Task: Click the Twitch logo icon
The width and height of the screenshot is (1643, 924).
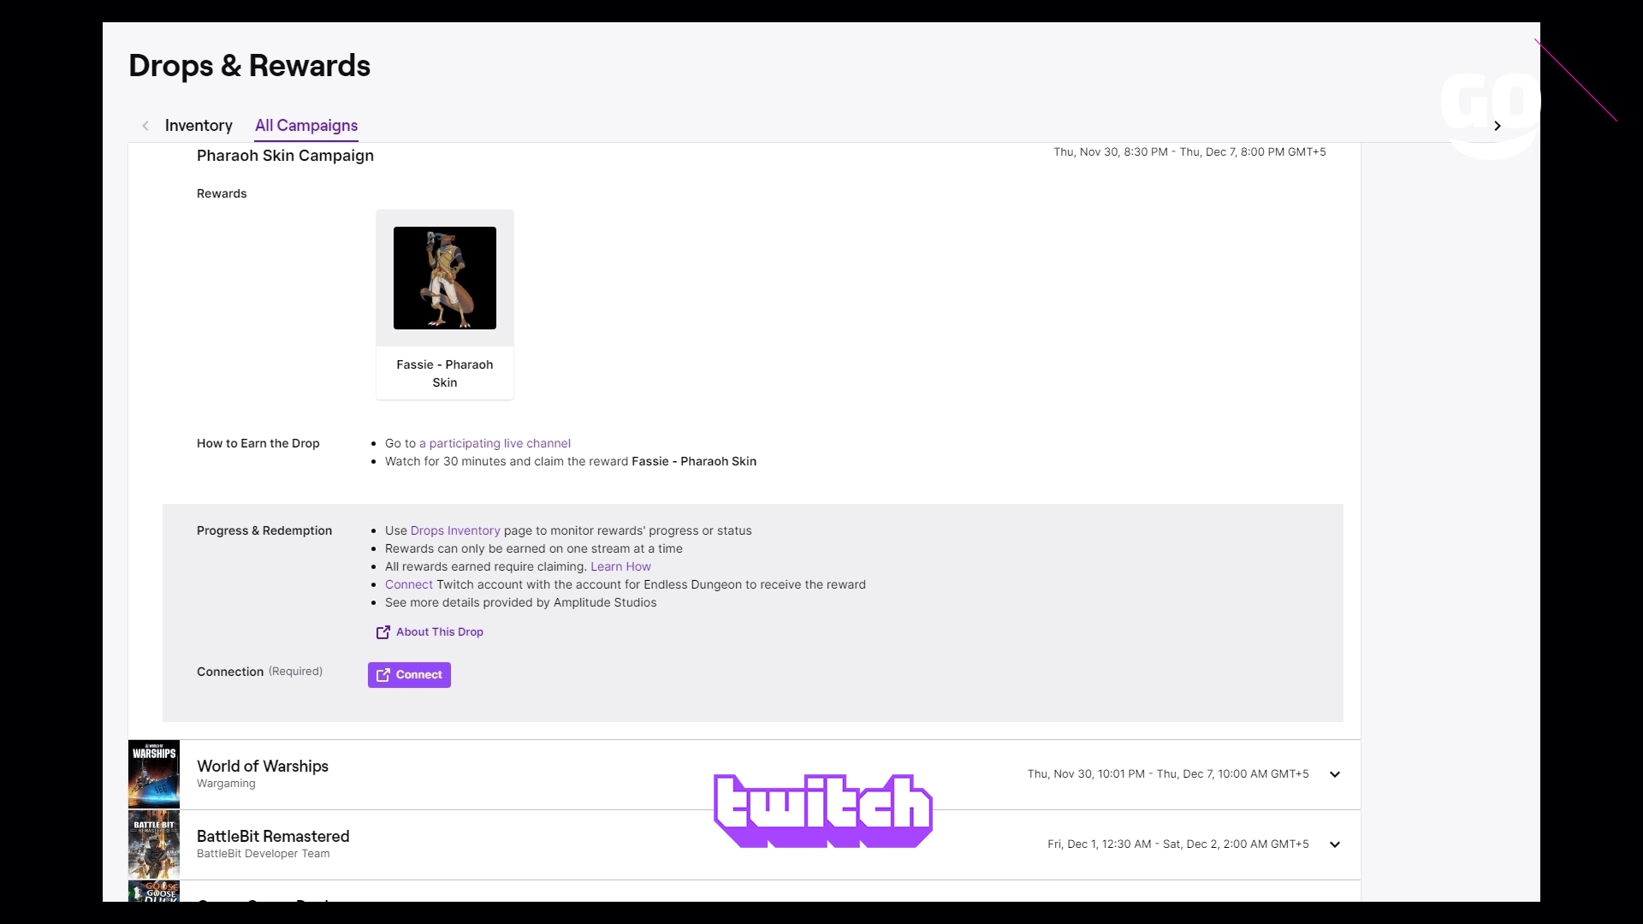Action: coord(821,808)
